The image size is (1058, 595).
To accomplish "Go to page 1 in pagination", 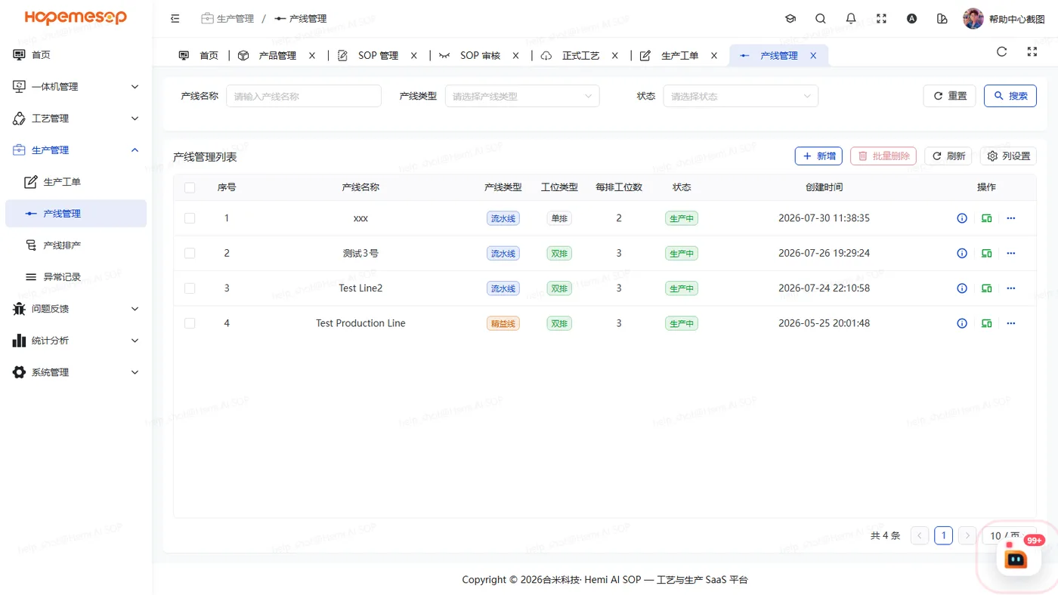I will pyautogui.click(x=943, y=535).
